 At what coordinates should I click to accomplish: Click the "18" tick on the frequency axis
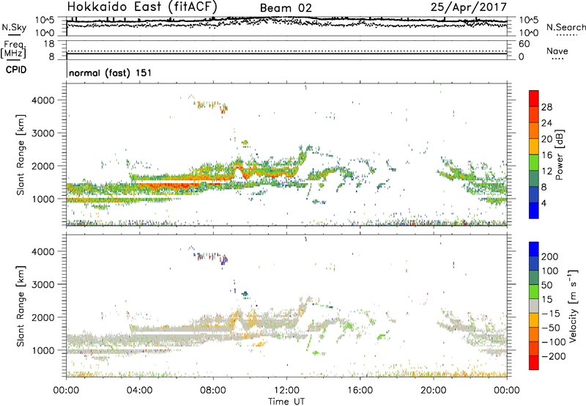pyautogui.click(x=49, y=44)
